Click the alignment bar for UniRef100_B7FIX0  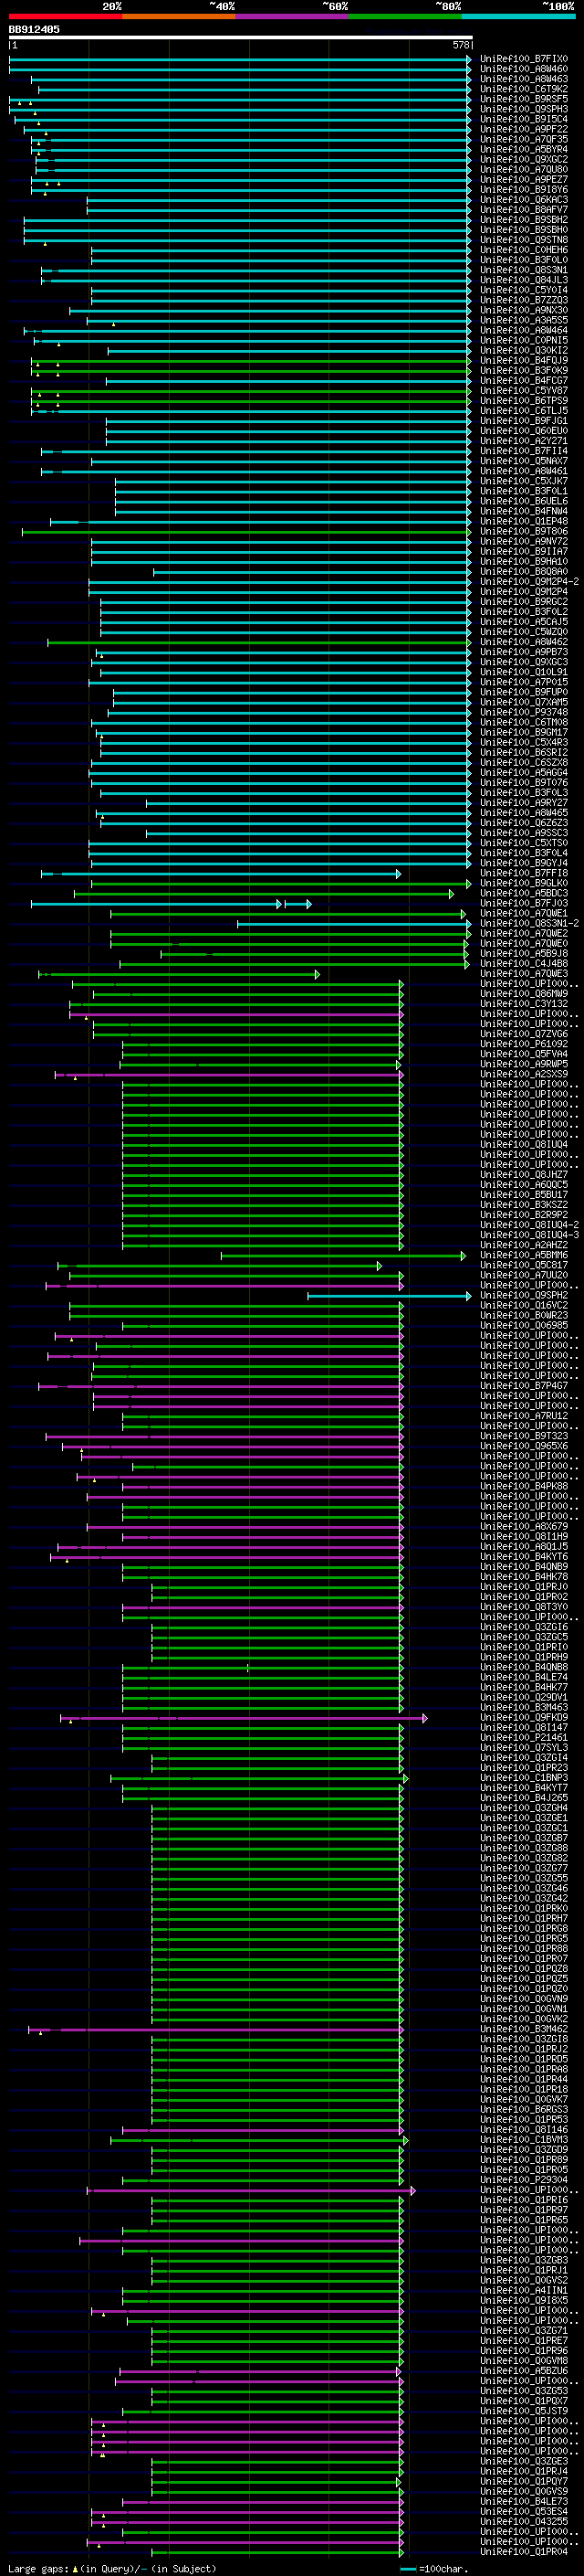coord(241,59)
